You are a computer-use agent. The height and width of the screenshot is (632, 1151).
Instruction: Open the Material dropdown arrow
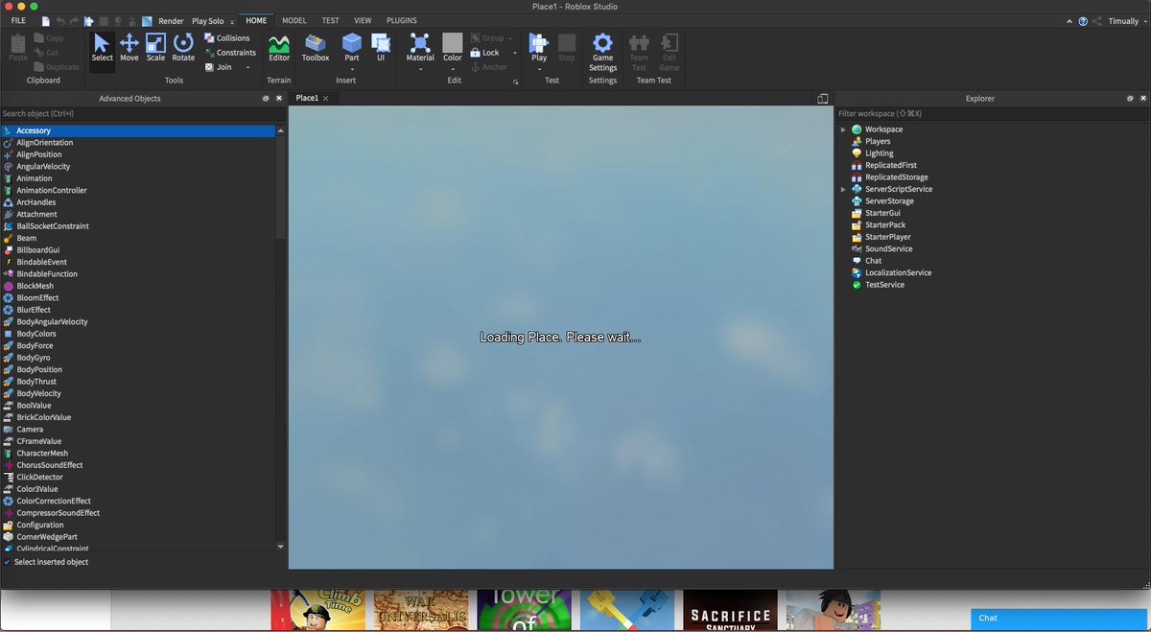pos(420,69)
